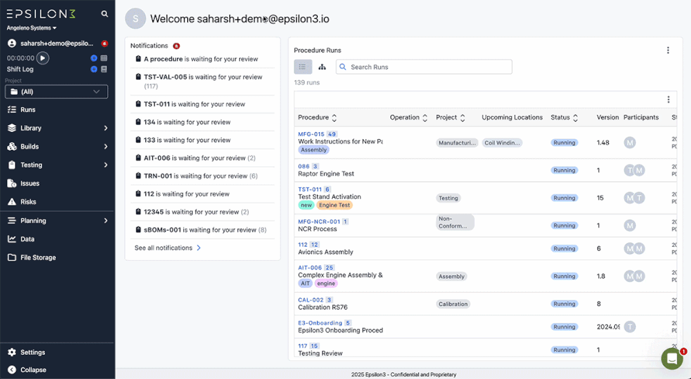Click the Notifications count badge

pyautogui.click(x=176, y=46)
